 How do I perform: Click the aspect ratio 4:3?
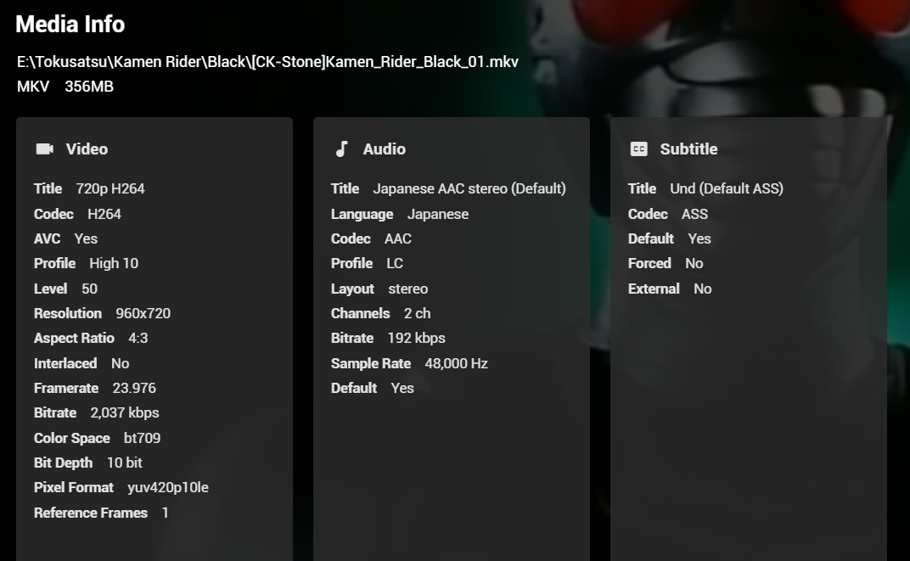138,339
